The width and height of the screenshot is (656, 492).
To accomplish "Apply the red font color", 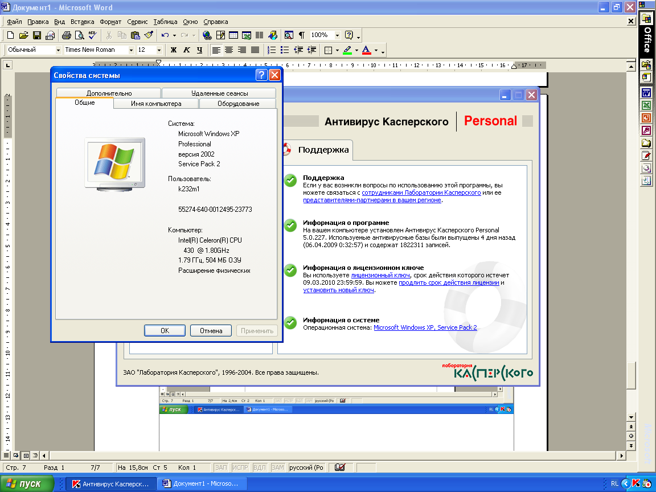I will click(367, 50).
